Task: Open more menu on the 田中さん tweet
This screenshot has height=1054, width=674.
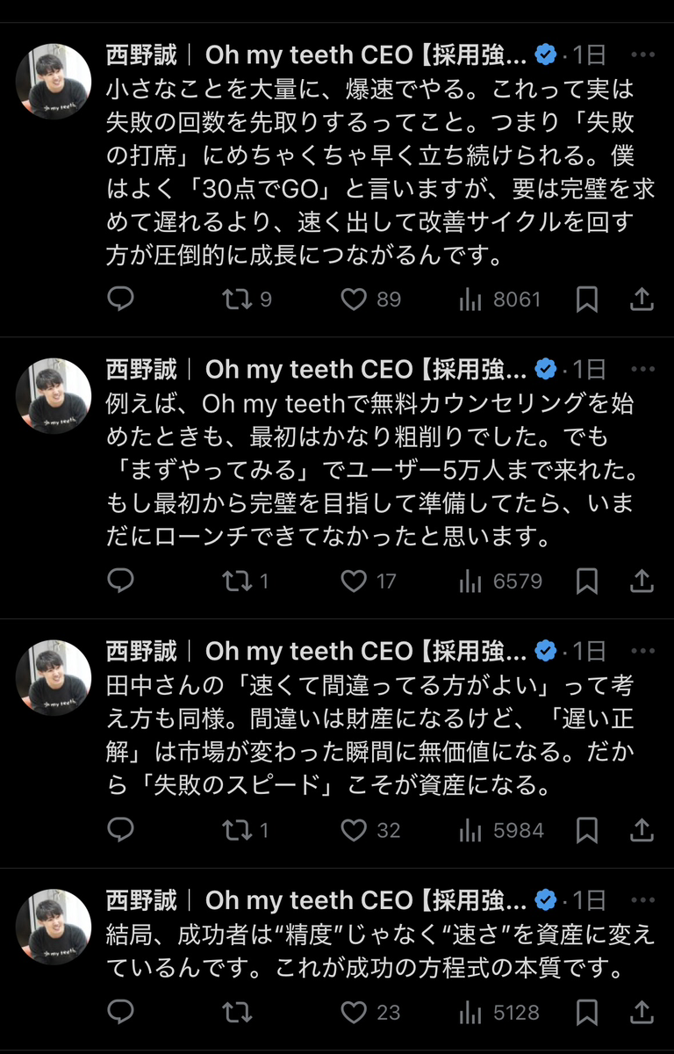Action: point(642,651)
